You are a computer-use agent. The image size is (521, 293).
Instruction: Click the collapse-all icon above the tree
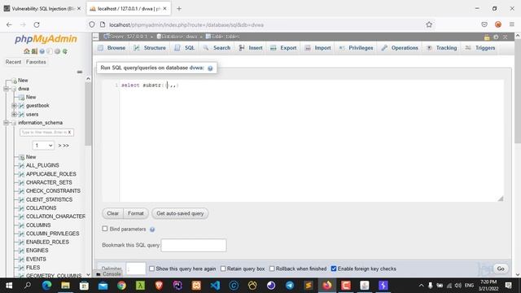click(80, 72)
